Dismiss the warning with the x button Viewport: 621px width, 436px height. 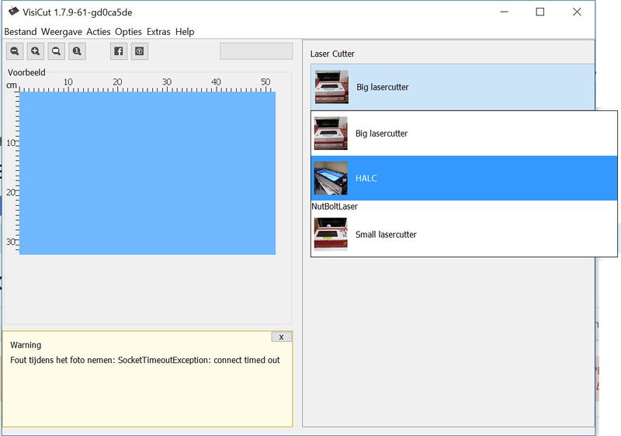click(x=281, y=337)
